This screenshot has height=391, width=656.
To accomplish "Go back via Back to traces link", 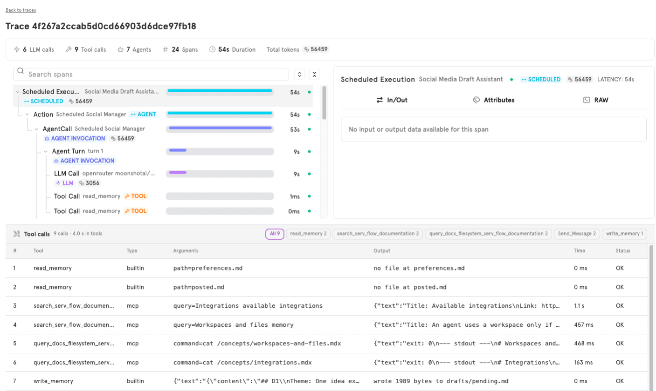I will pyautogui.click(x=21, y=10).
